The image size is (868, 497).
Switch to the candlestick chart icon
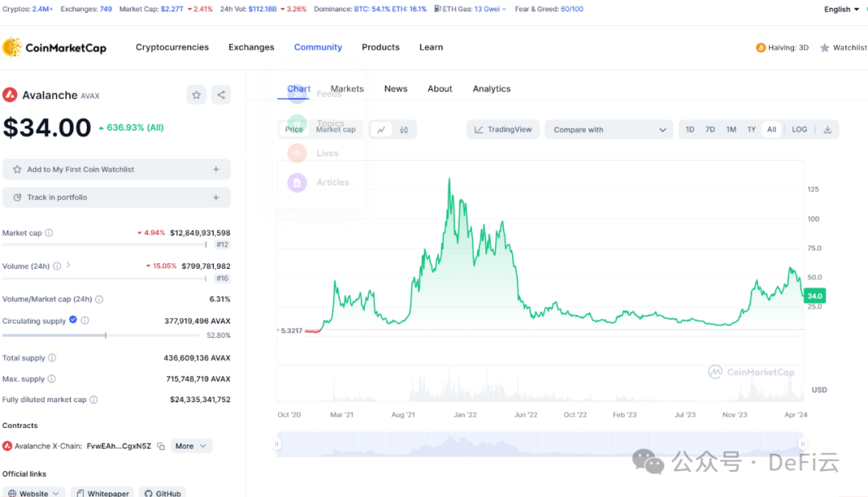click(404, 129)
